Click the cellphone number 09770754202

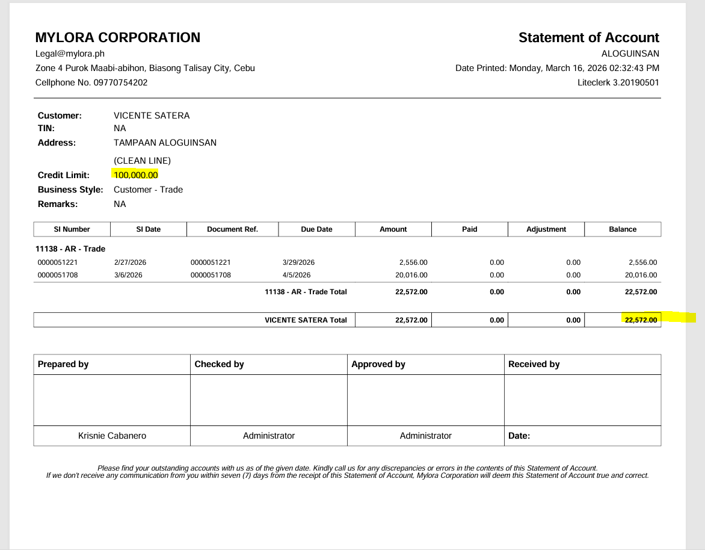[120, 82]
